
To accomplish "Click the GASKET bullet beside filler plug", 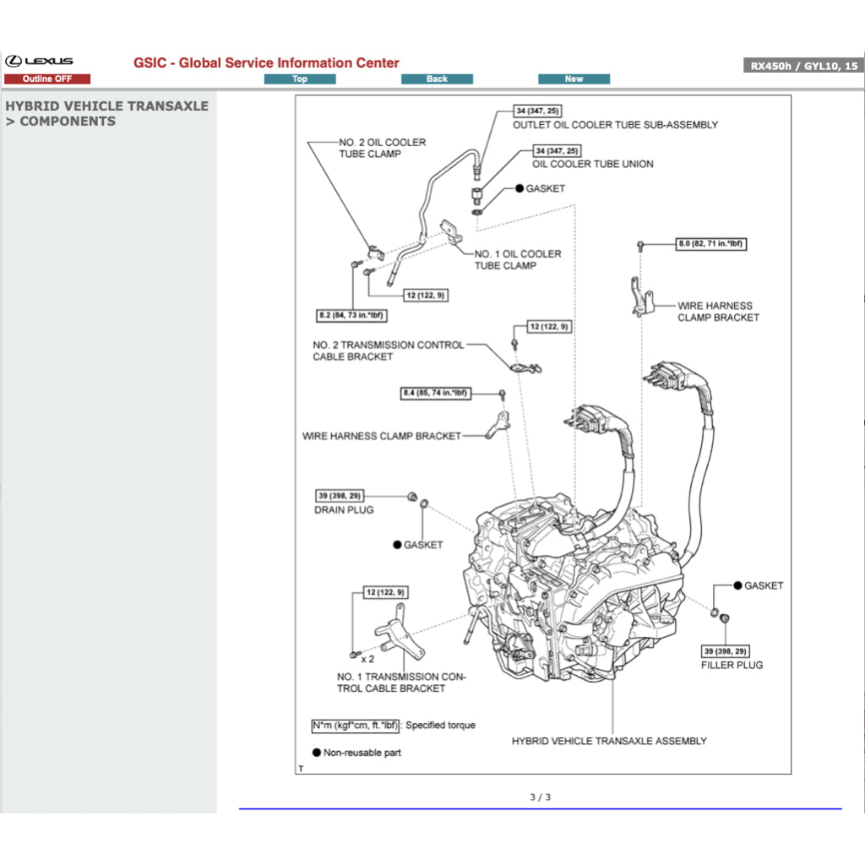I will 737,585.
